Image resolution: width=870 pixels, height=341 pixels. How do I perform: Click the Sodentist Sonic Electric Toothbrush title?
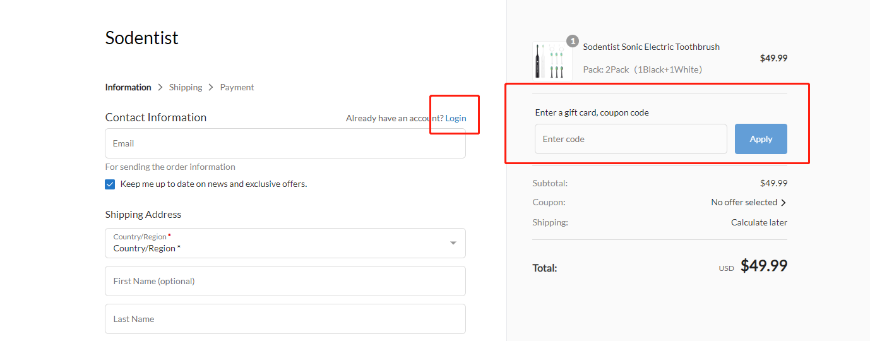coord(651,47)
